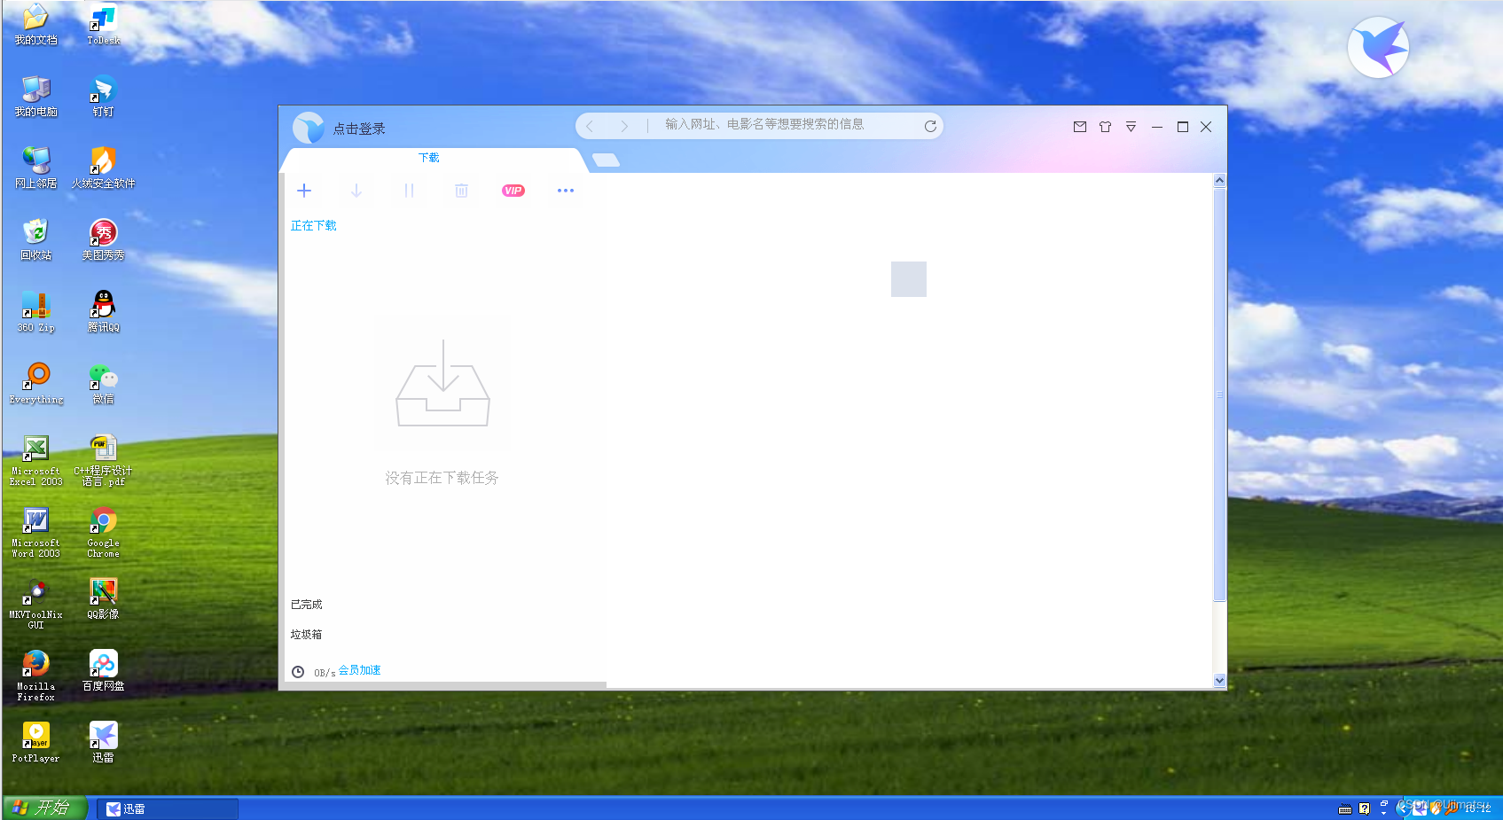This screenshot has width=1503, height=820.
Task: Click the pink VIP badge icon
Action: [513, 191]
